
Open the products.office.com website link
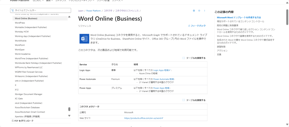pyautogui.click(x=143, y=118)
